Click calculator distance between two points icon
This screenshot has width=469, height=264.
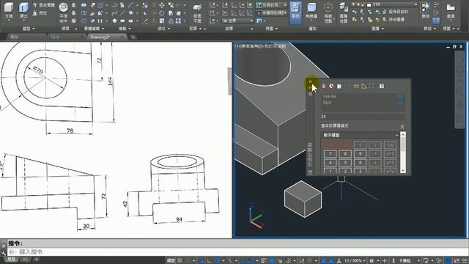coord(356,87)
